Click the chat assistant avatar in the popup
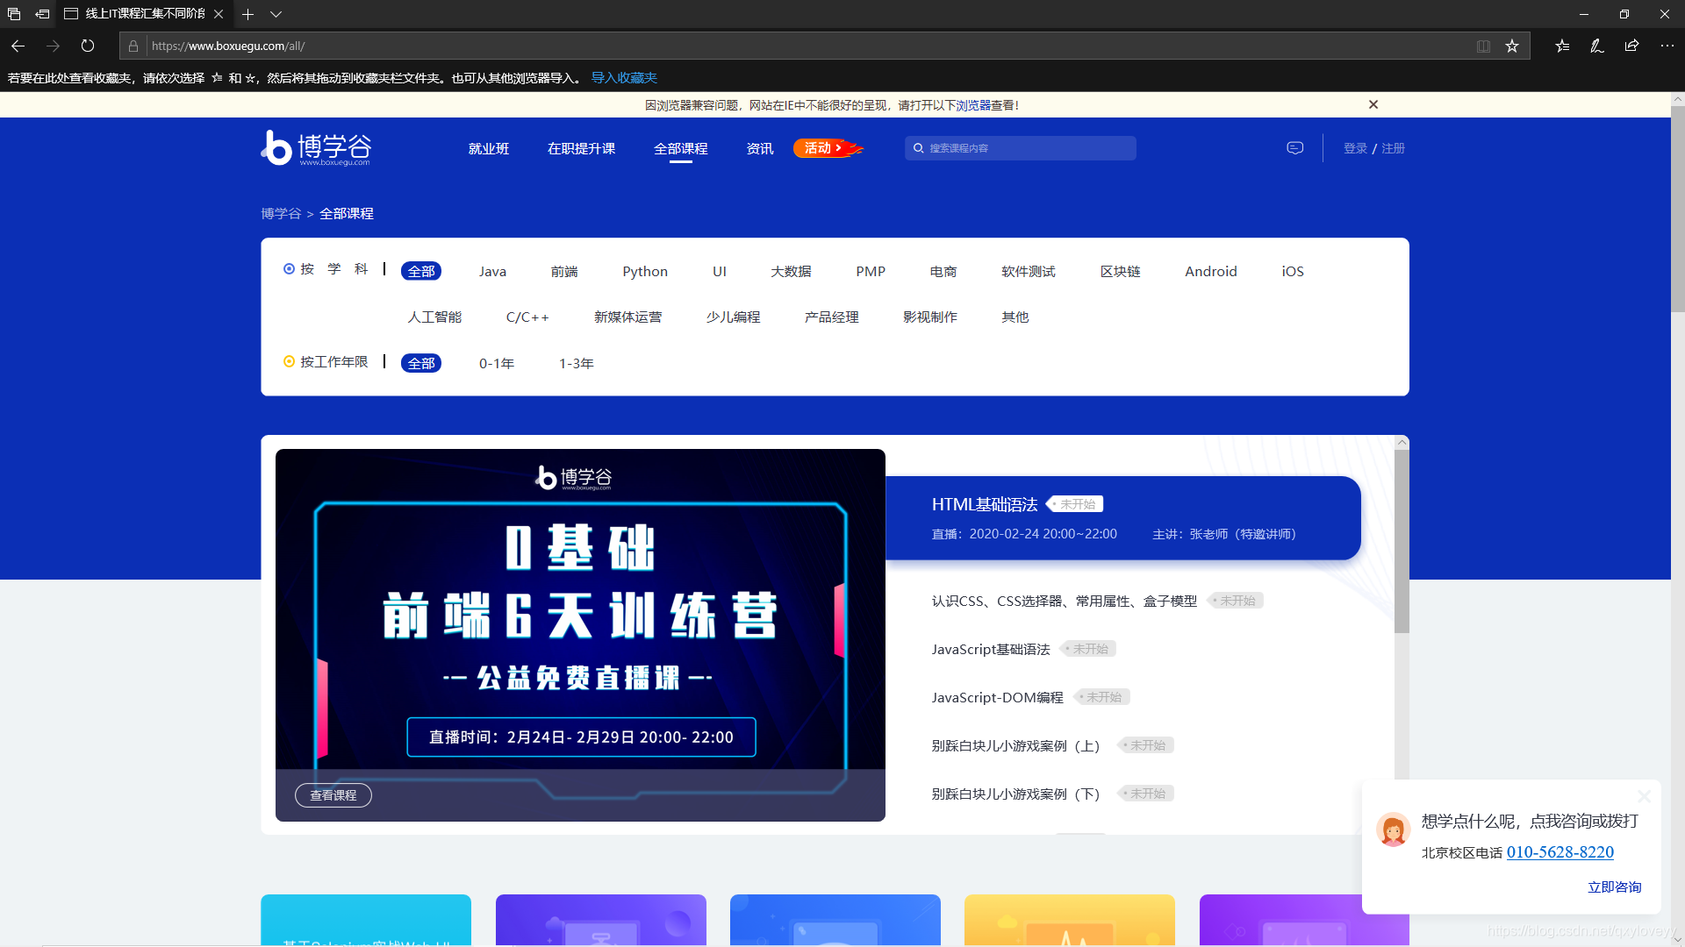 [1393, 830]
